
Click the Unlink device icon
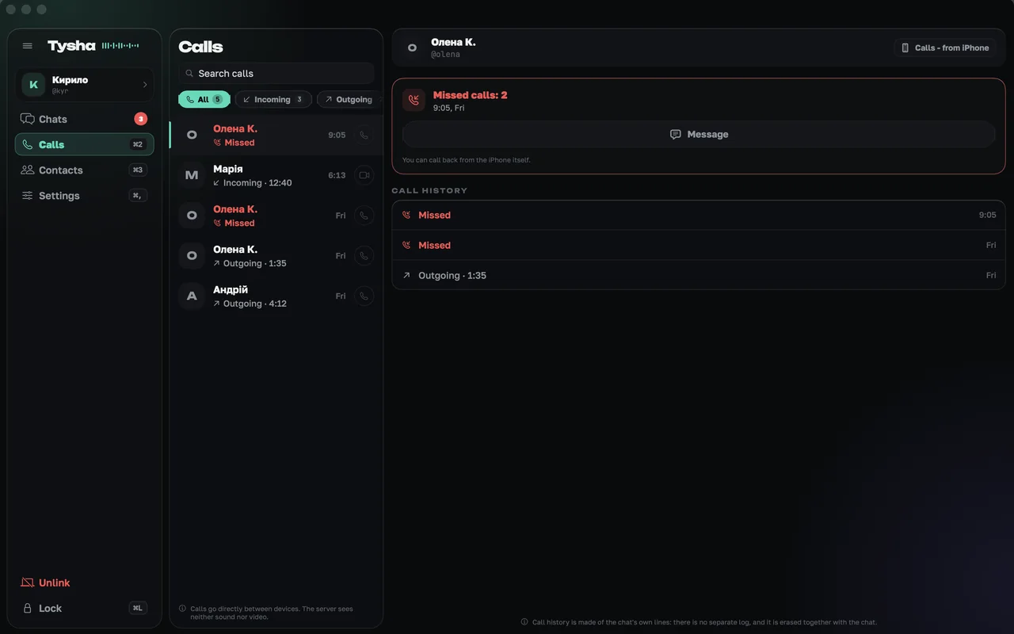(x=28, y=582)
